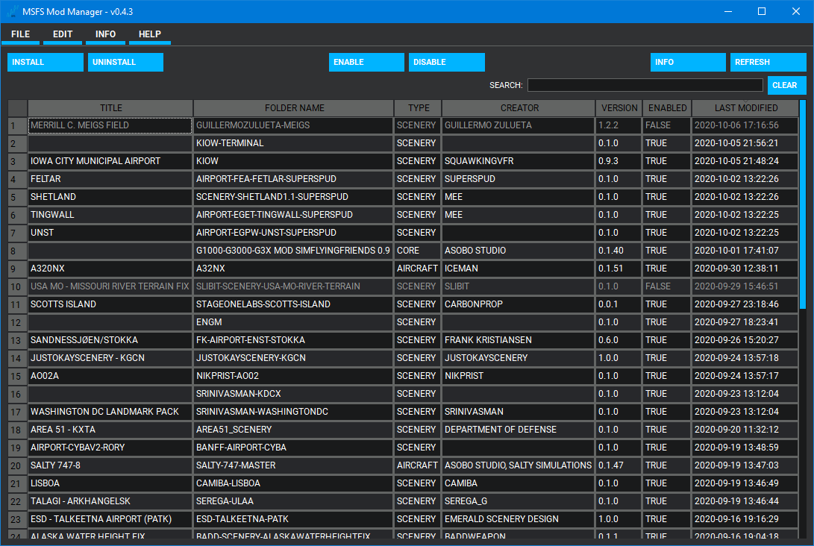Click the SQUAWKINGVFR creator cell
The width and height of the screenshot is (814, 546).
518,161
